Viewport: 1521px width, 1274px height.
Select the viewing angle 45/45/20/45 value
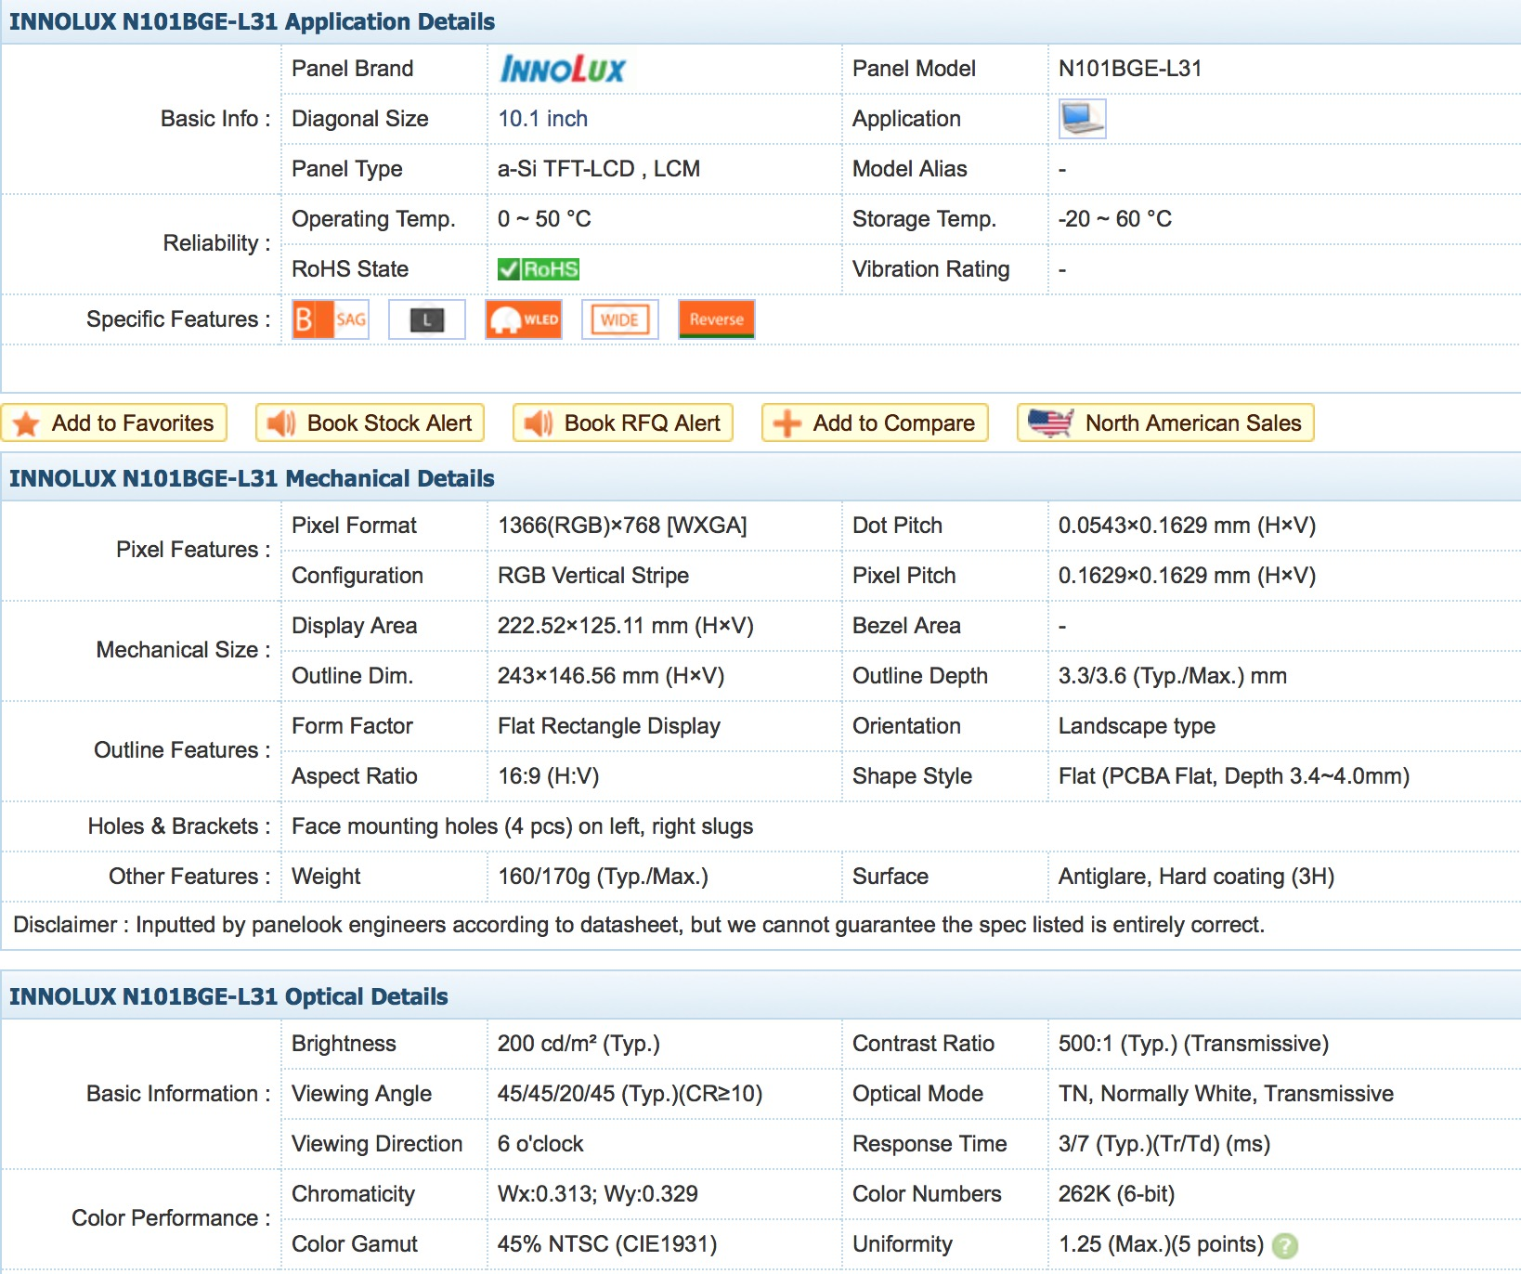[x=630, y=1094]
